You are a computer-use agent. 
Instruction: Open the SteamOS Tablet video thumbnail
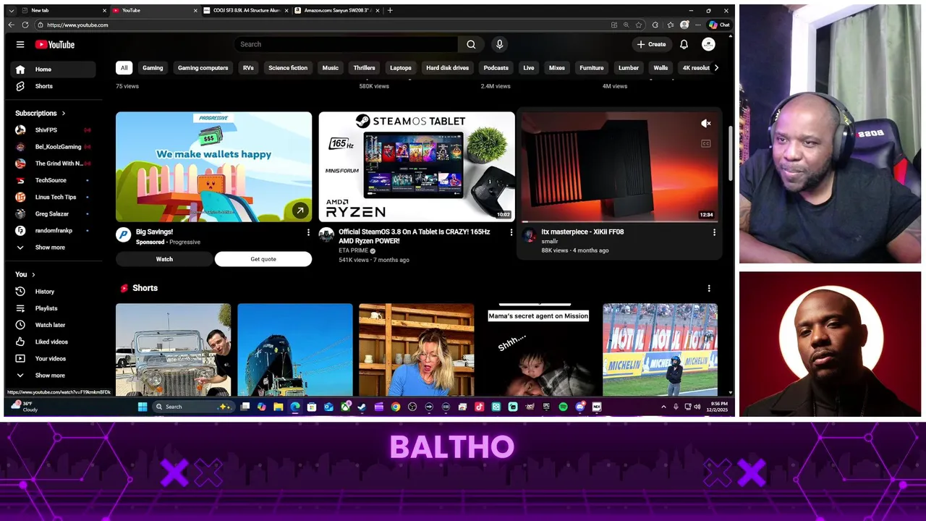pos(417,166)
